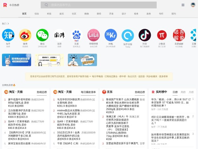Open the 哔哩哔哩 pink icon
Image resolution: width=198 pixels, height=149 pixels.
[x=93, y=35]
